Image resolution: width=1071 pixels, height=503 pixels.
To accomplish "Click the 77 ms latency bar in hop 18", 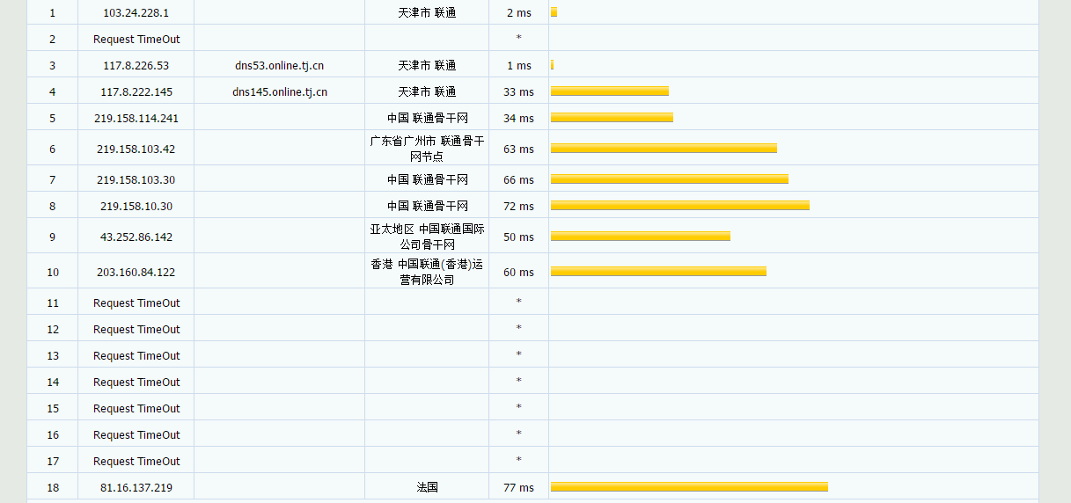I will (689, 487).
